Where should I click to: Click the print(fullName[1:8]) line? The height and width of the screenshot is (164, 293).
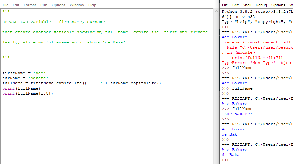pos(28,93)
